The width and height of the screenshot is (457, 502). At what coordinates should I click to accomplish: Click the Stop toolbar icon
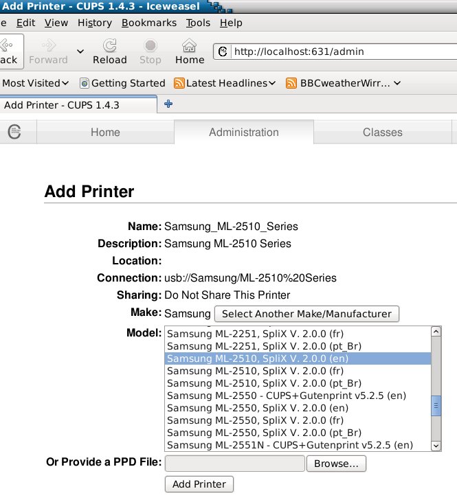[151, 45]
